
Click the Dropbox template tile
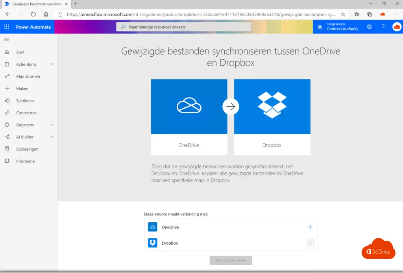(x=272, y=117)
